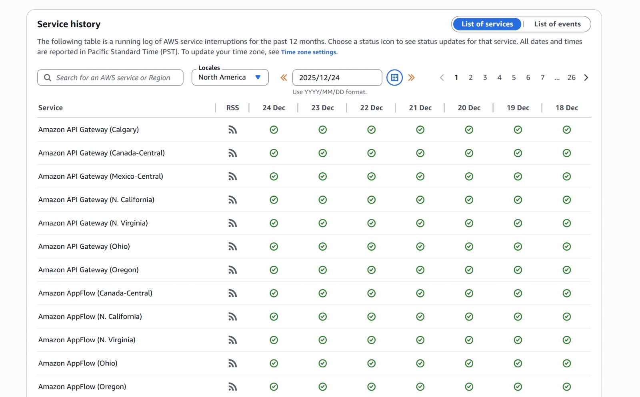Go to page 7 of services
This screenshot has width=640, height=397.
coord(542,78)
